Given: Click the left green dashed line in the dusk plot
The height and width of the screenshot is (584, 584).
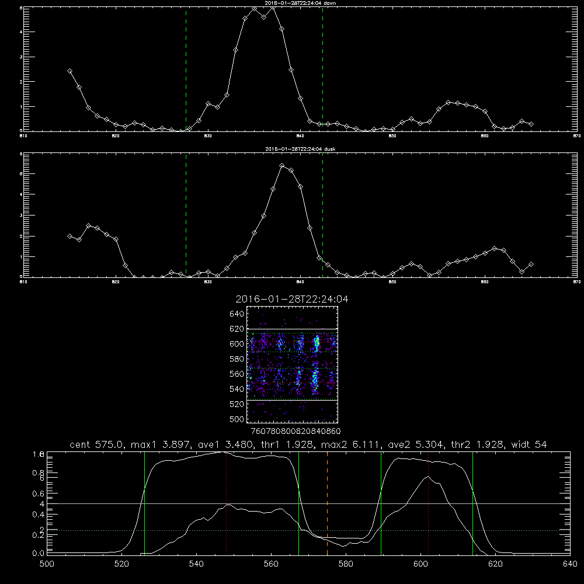Looking at the screenshot, I should pos(186,215).
